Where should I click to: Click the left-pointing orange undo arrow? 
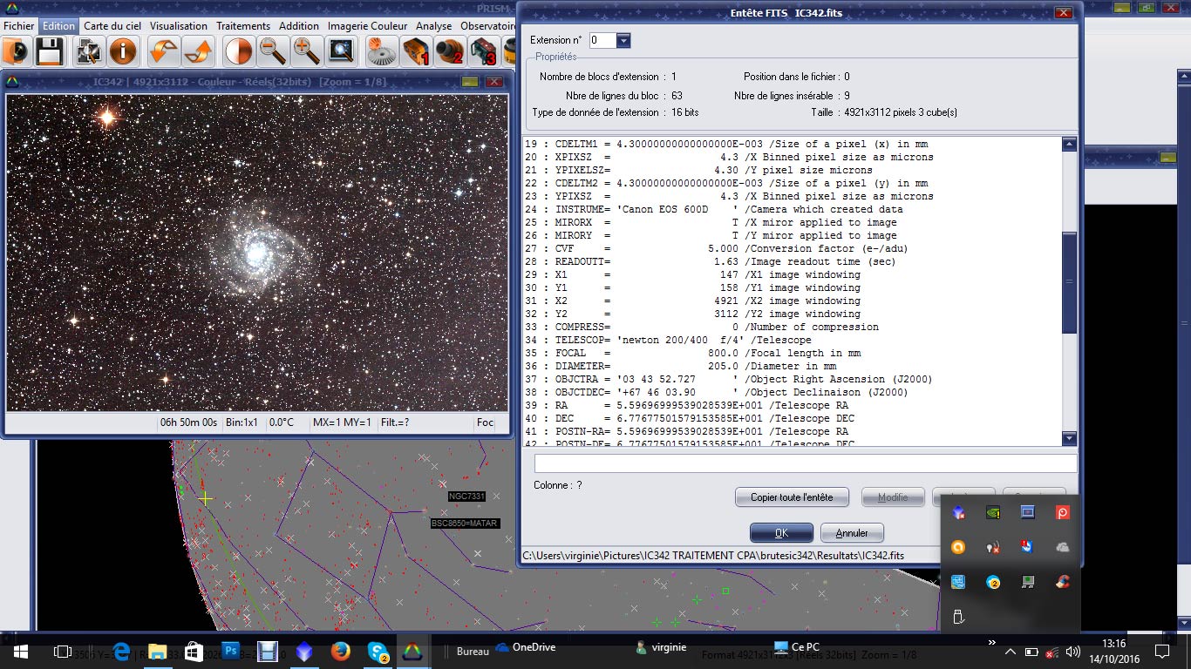coord(163,51)
